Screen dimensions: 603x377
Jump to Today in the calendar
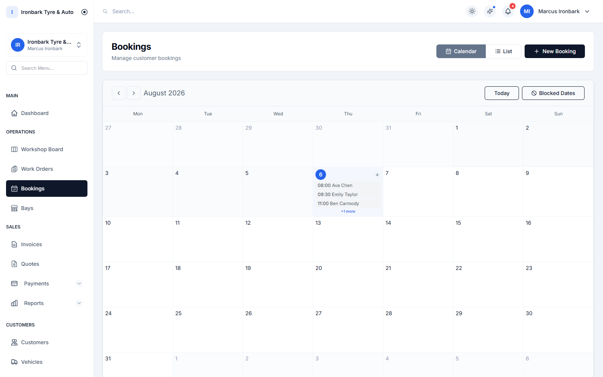click(502, 93)
